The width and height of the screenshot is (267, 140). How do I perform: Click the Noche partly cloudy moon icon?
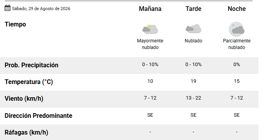coord(237,29)
